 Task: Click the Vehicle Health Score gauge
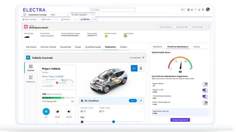180,63
